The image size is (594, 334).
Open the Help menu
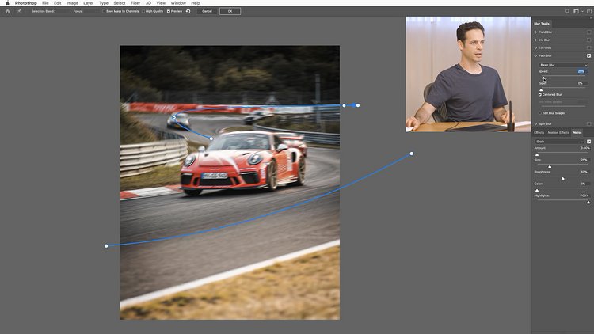(x=195, y=3)
